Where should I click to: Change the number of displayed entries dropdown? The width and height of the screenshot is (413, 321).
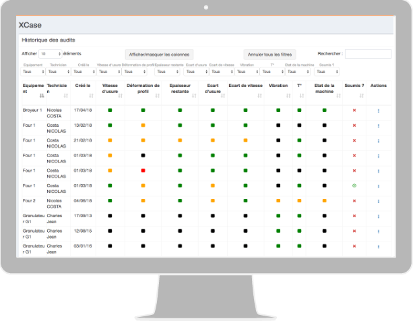[50, 53]
